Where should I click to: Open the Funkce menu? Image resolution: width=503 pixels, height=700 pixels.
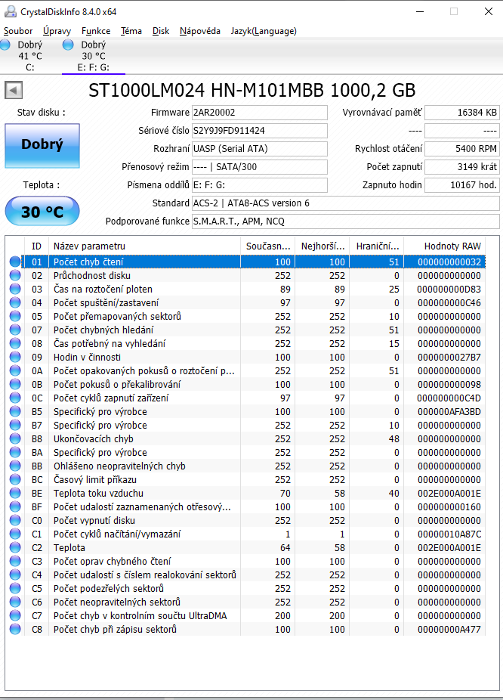pos(96,31)
